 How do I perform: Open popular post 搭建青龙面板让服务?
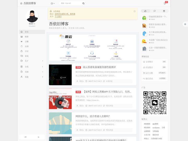[x=158, y=25]
